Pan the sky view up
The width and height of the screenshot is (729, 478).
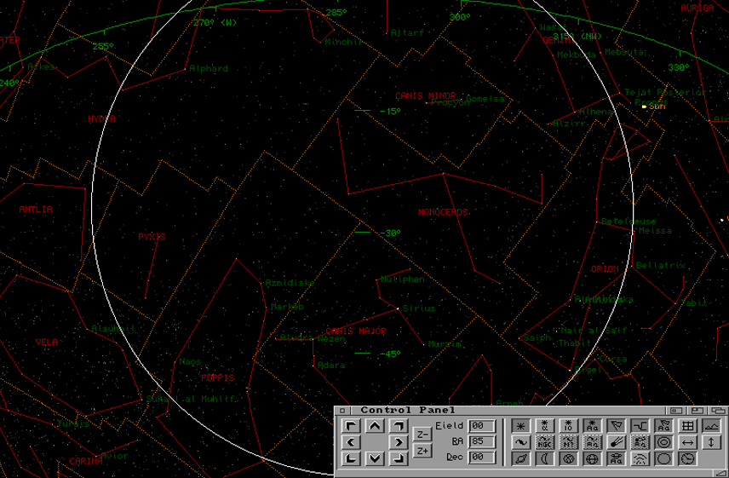(375, 426)
